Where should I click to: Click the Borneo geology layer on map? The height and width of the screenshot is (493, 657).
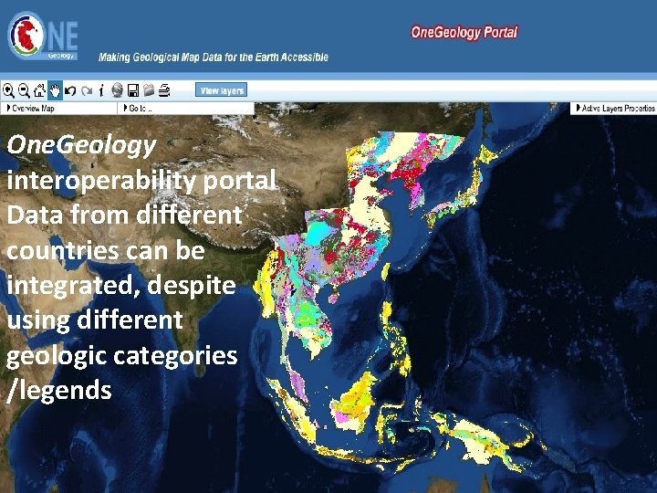point(355,403)
